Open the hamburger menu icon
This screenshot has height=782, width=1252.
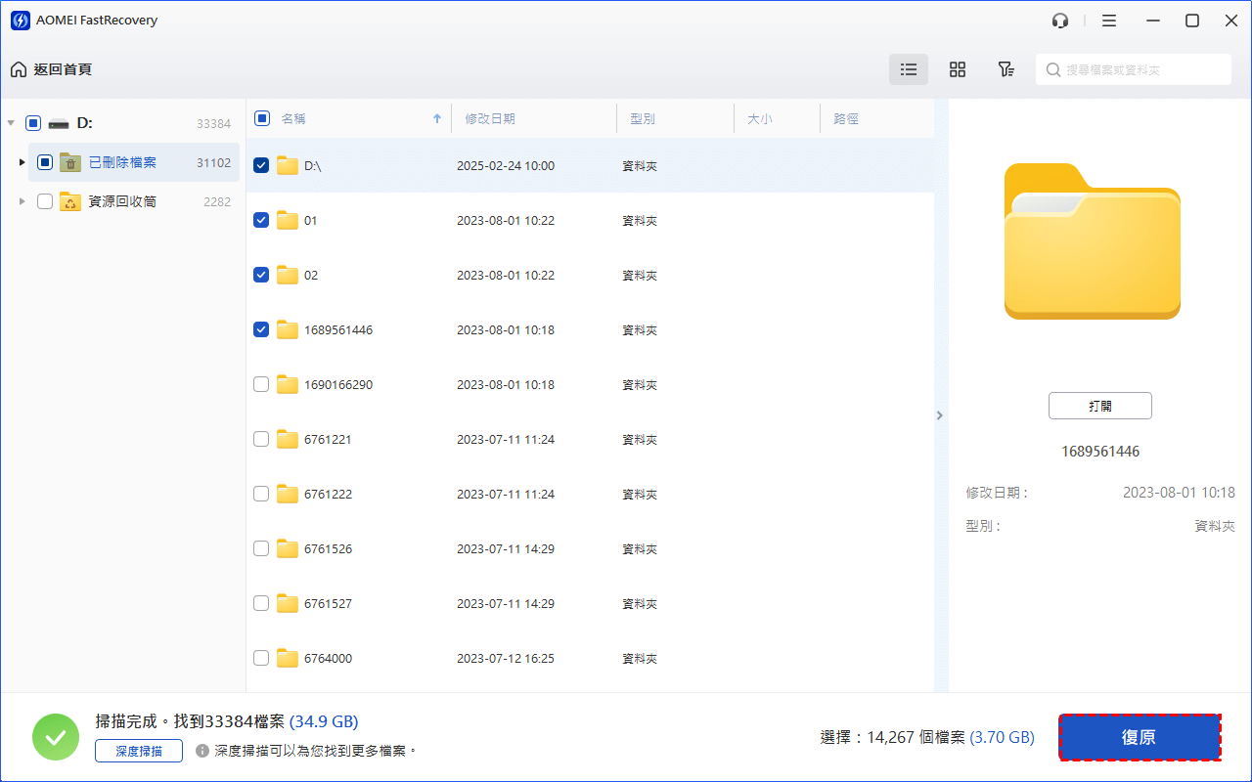coord(1108,21)
